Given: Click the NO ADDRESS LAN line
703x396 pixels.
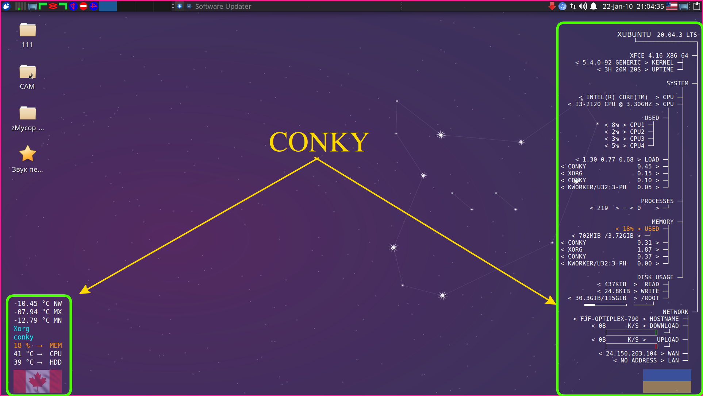Looking at the screenshot, I should click(x=646, y=361).
